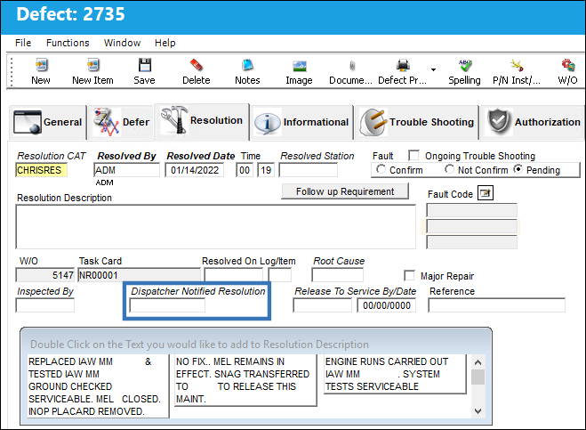Image resolution: width=586 pixels, height=430 pixels.
Task: Open the Image toolbar icon
Action: [x=300, y=66]
